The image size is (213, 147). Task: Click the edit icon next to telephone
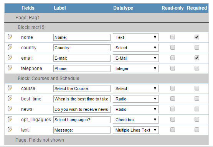tap(10, 68)
